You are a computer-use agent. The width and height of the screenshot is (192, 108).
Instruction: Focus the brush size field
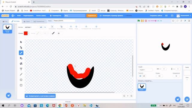pyautogui.click(x=60, y=33)
